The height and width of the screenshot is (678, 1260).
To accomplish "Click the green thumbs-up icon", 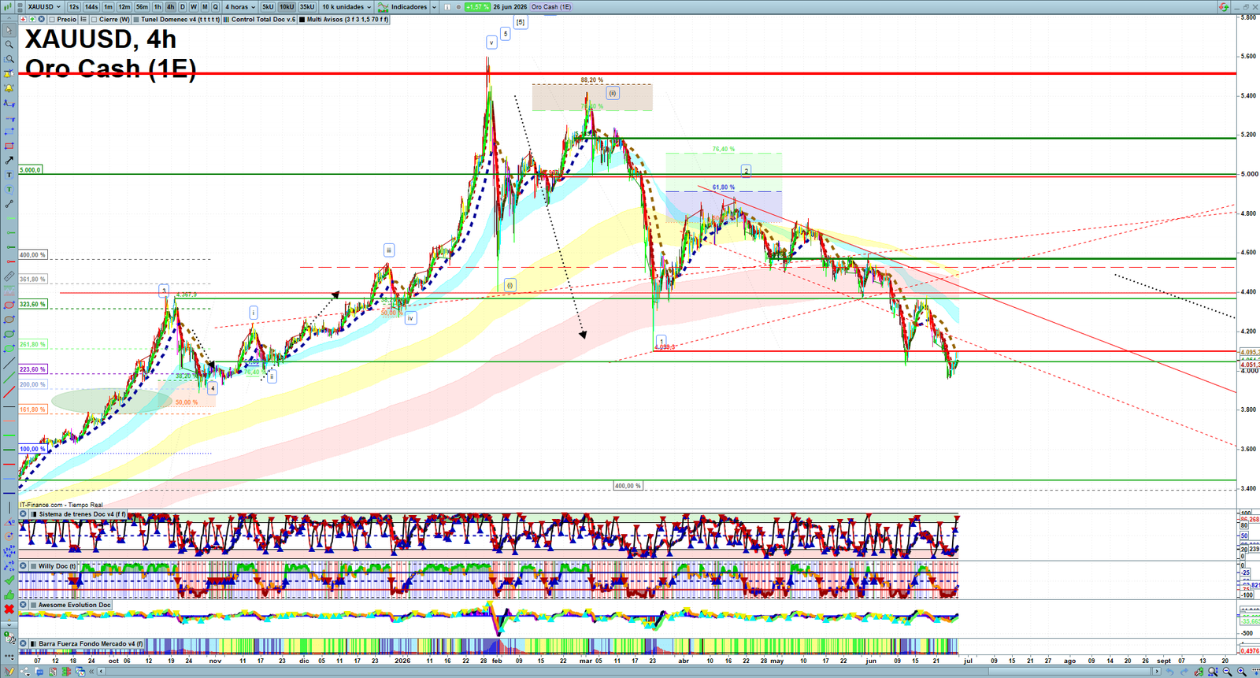I will pos(9,595).
